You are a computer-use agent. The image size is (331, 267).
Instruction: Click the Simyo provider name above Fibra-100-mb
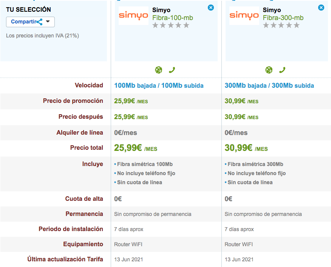[x=161, y=10]
